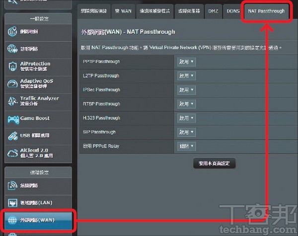Open AiCloud 2.0 cloud icon
This screenshot has width=298, height=236.
13,153
